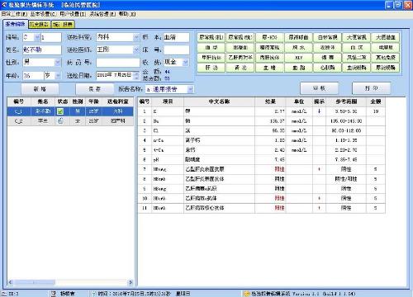The width and height of the screenshot is (413, 297).
Task: Select the 心肌酶 quick panel button
Action: pyautogui.click(x=328, y=68)
